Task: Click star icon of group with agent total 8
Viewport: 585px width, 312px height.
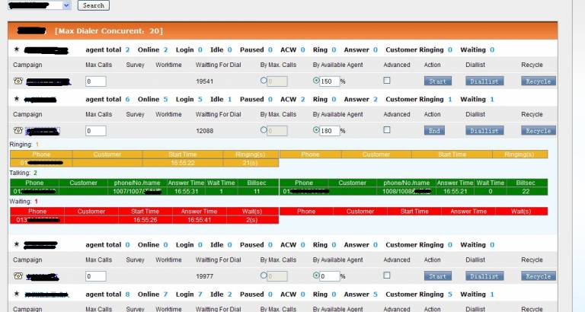Action: tap(17, 294)
